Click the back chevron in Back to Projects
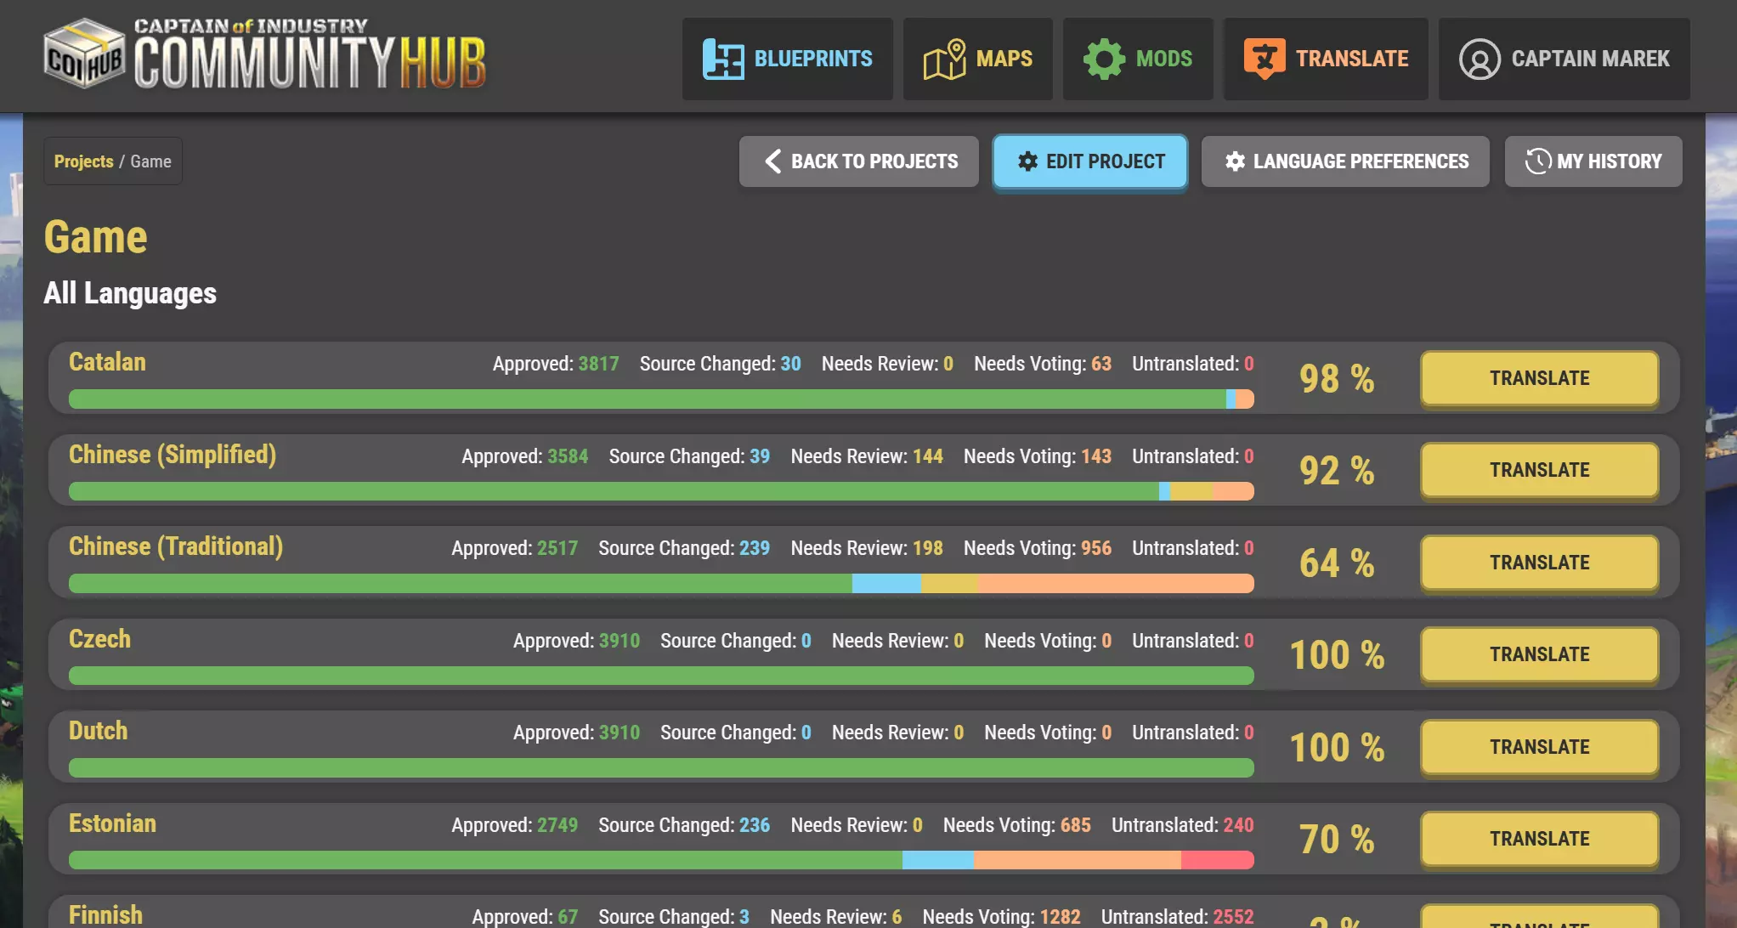 [772, 161]
